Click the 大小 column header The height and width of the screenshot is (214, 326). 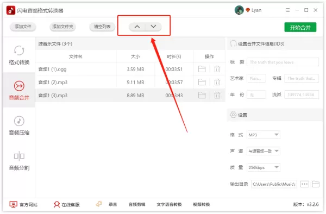tap(135, 56)
